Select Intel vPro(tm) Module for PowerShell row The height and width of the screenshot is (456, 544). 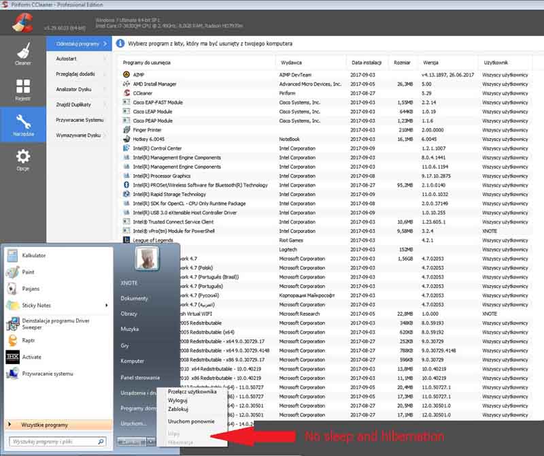325,231
